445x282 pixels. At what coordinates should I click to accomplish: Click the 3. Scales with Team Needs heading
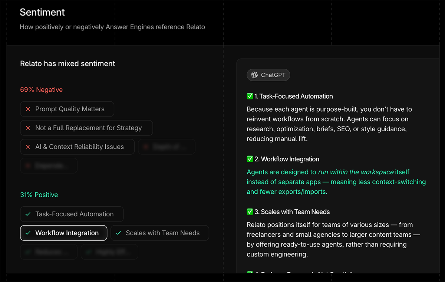click(x=292, y=212)
